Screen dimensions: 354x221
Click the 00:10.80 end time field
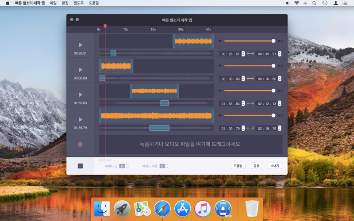267,79
